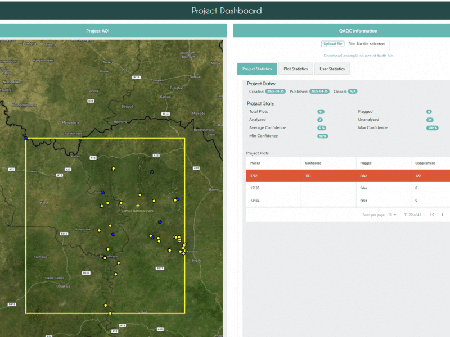450x337 pixels.
Task: Click the Created date badge
Action: pyautogui.click(x=276, y=92)
